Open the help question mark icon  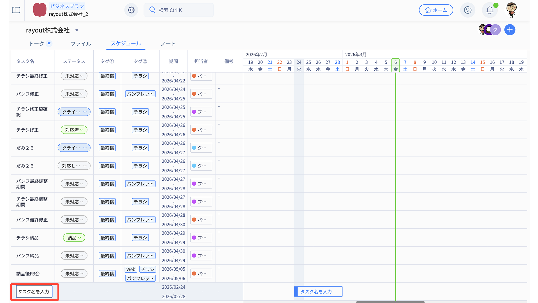468,10
